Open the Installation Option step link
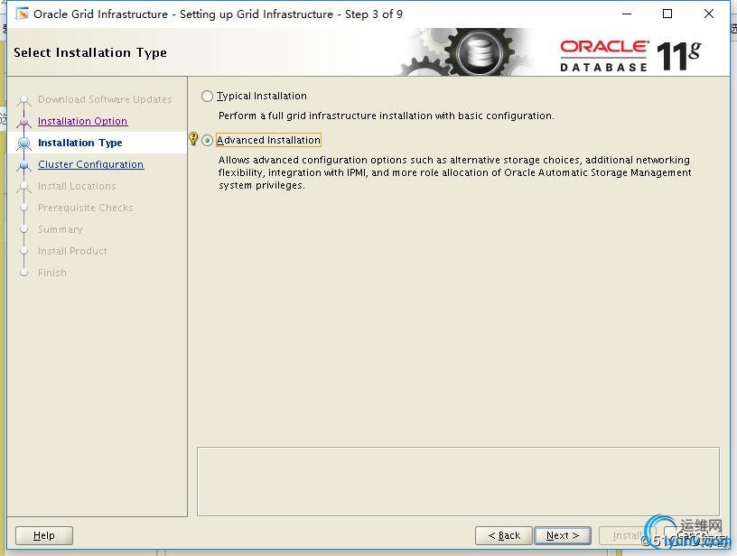Viewport: 737px width, 556px height. [83, 121]
